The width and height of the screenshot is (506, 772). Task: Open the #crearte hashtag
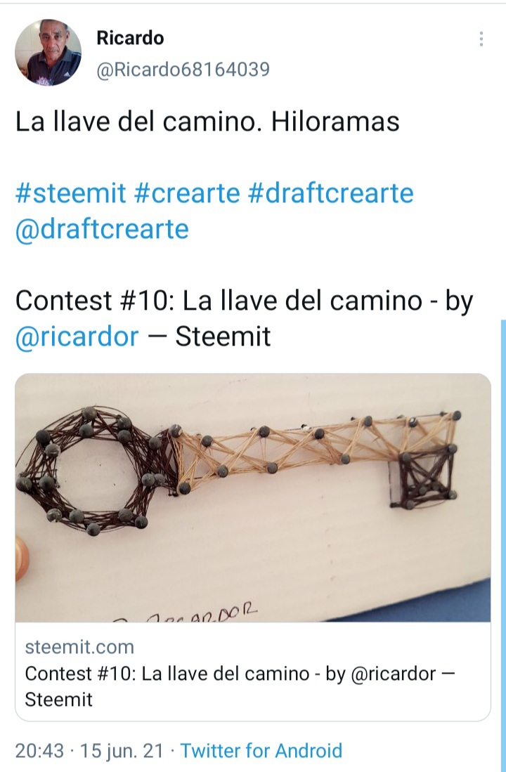pyautogui.click(x=187, y=192)
